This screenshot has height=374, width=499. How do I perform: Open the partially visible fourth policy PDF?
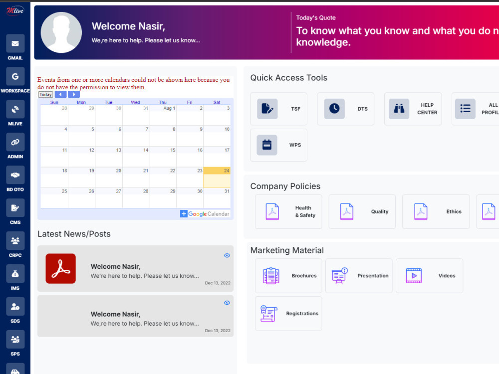click(x=488, y=211)
